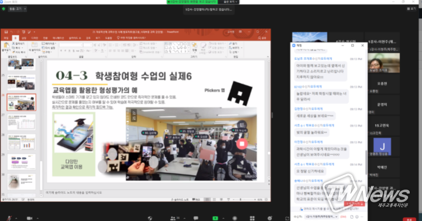Click the red stop button on slide photo
422x221 pixels.
click(241, 143)
